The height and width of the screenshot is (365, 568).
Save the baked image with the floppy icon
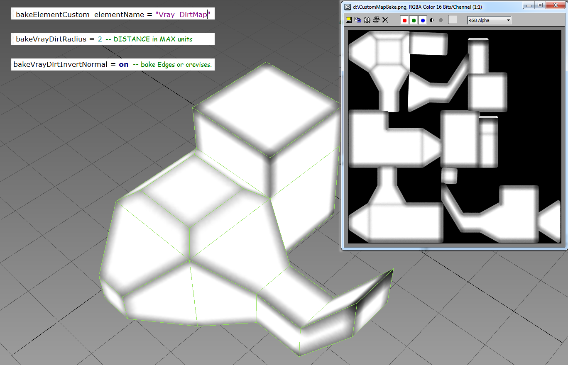tap(349, 20)
